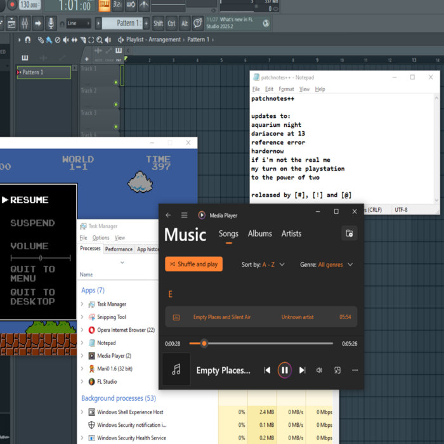Click the metronome icon in FL Studio toolbar

pos(144,5)
